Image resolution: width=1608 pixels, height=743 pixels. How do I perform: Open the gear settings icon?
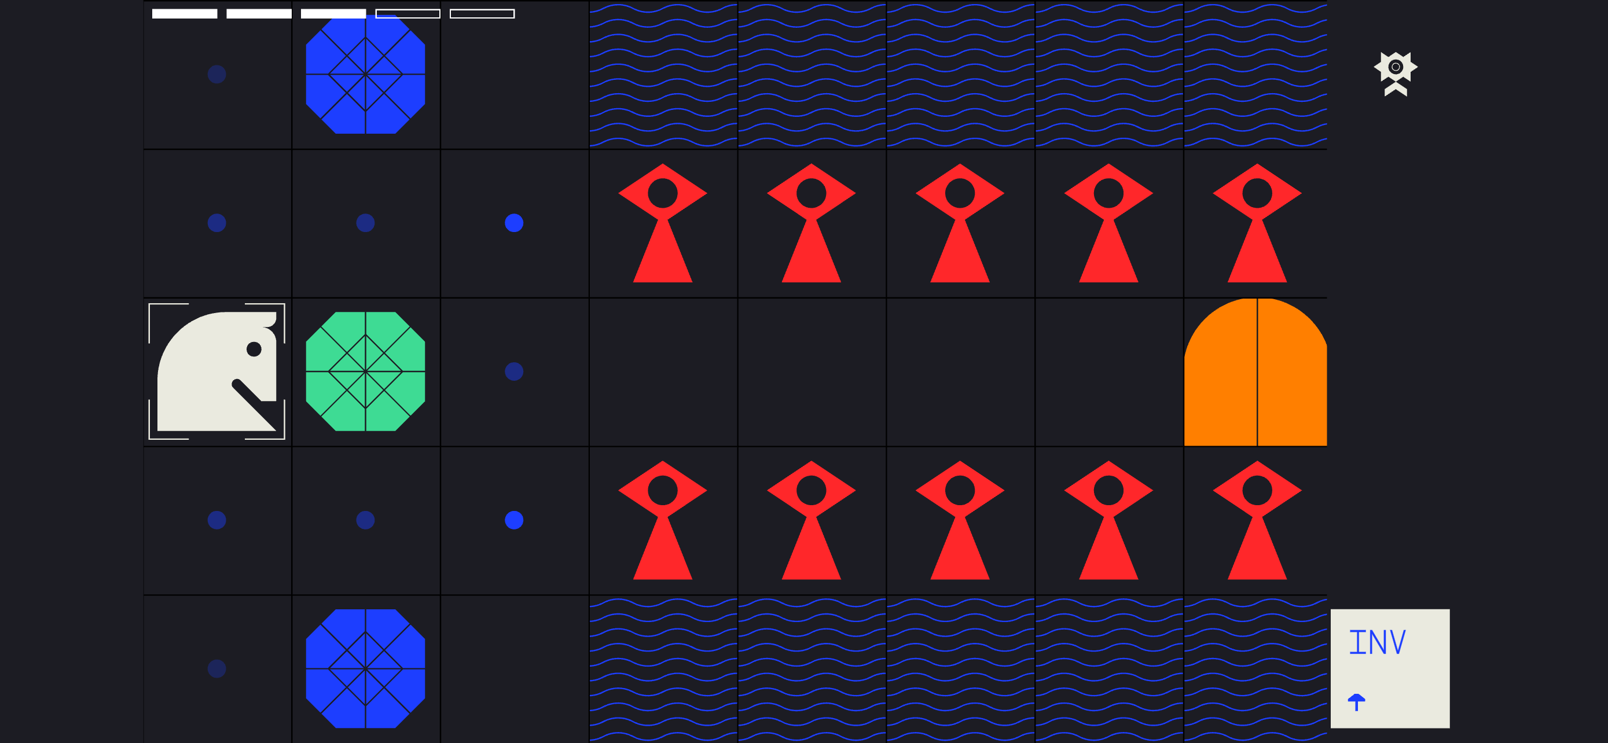click(1395, 73)
